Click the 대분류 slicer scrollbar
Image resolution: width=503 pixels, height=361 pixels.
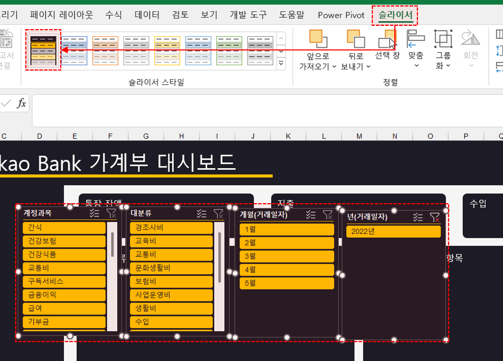click(x=219, y=276)
